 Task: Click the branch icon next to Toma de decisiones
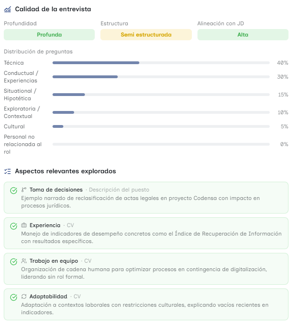pos(24,190)
